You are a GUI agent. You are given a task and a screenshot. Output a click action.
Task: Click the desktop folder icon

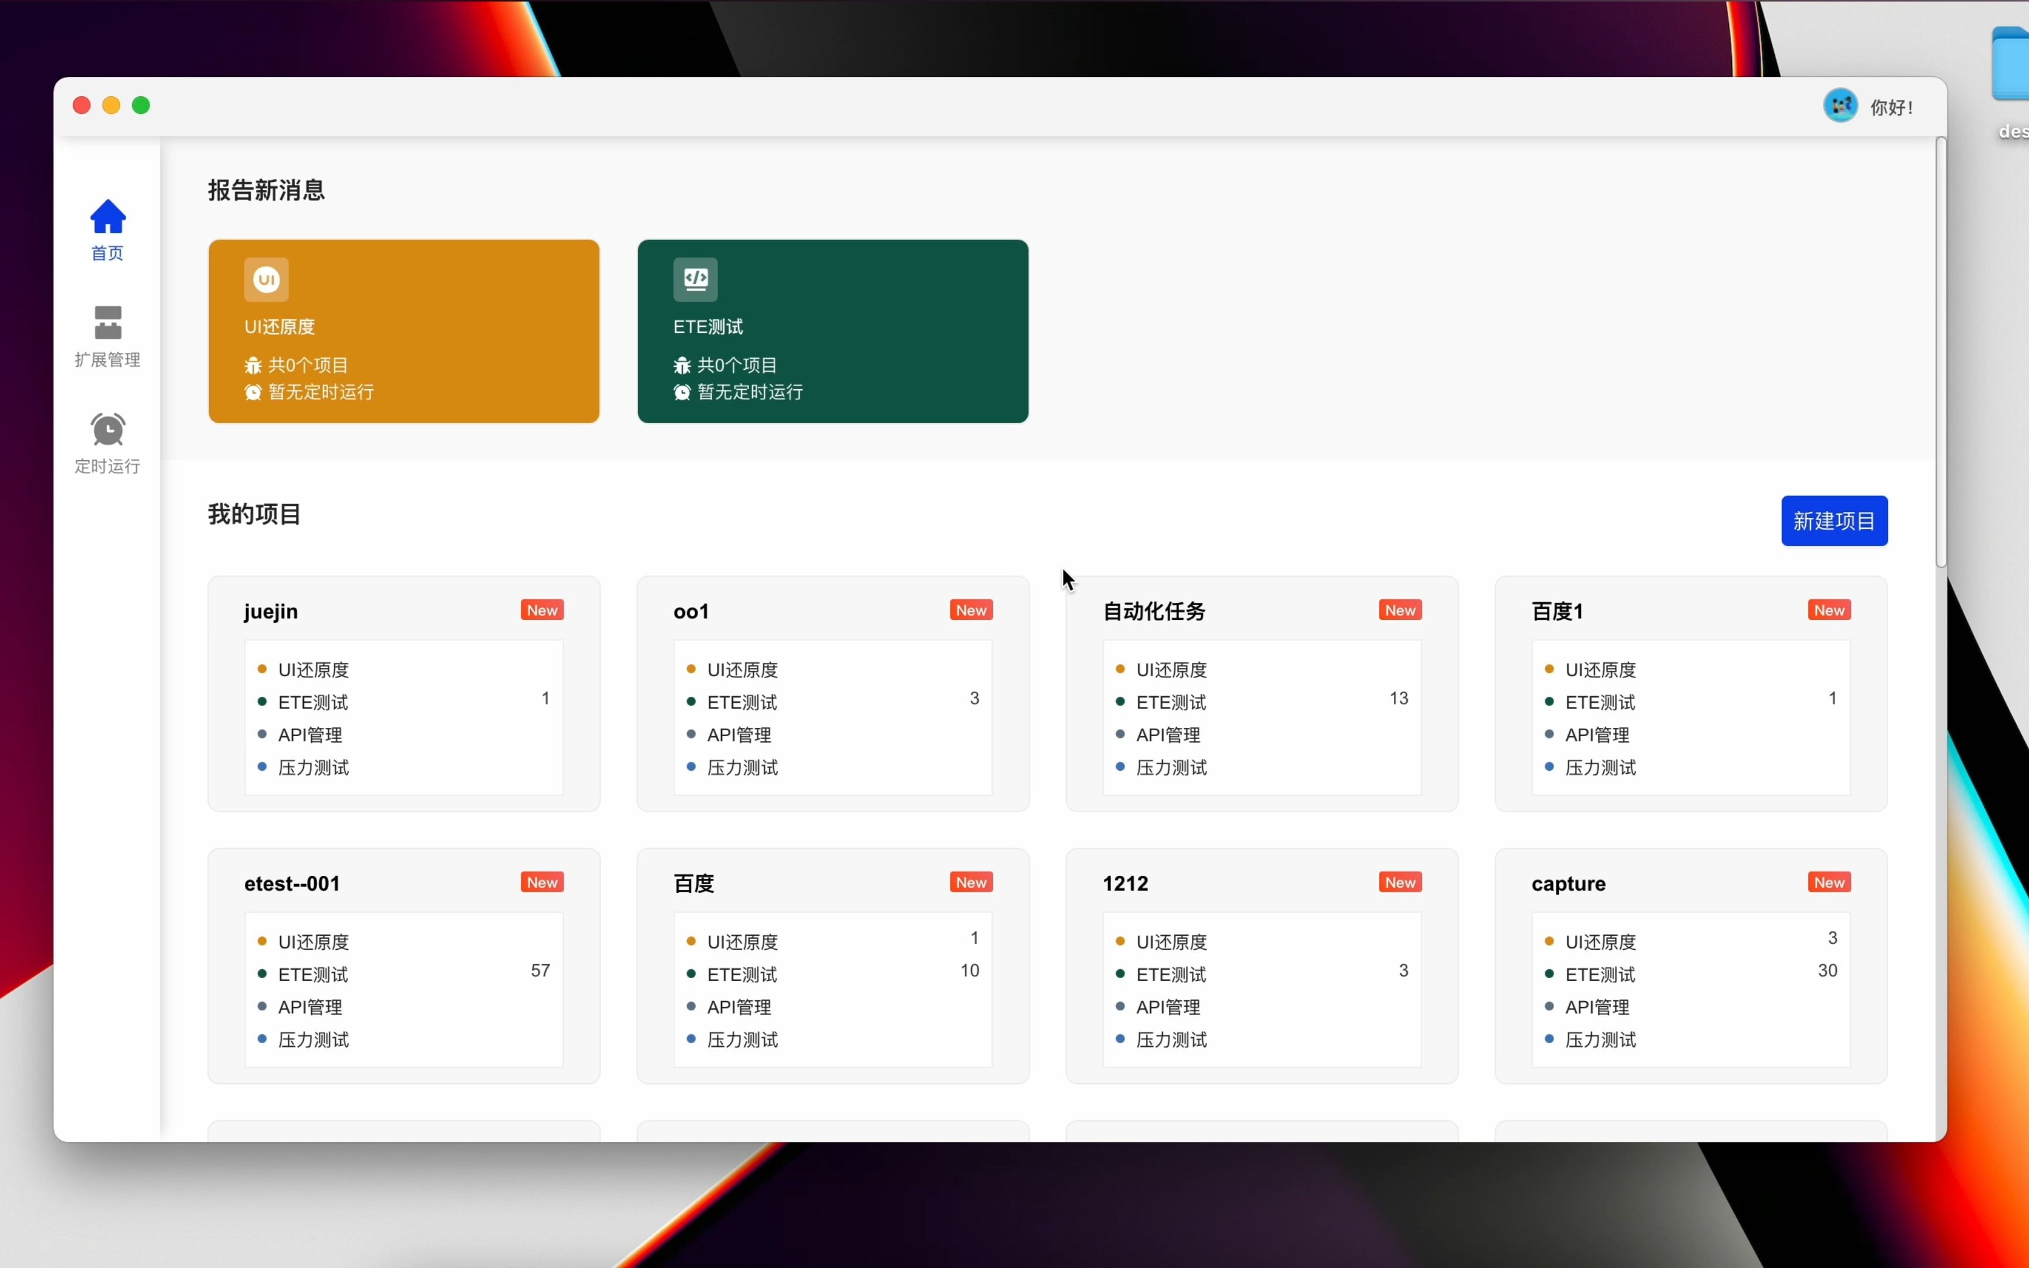pyautogui.click(x=2011, y=64)
